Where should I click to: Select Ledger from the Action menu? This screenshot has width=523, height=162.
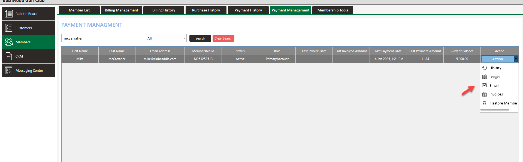tap(495, 77)
